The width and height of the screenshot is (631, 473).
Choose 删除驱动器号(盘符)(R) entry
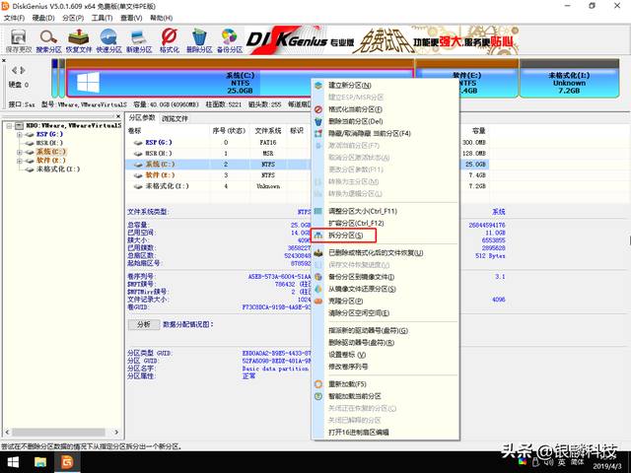click(386, 343)
